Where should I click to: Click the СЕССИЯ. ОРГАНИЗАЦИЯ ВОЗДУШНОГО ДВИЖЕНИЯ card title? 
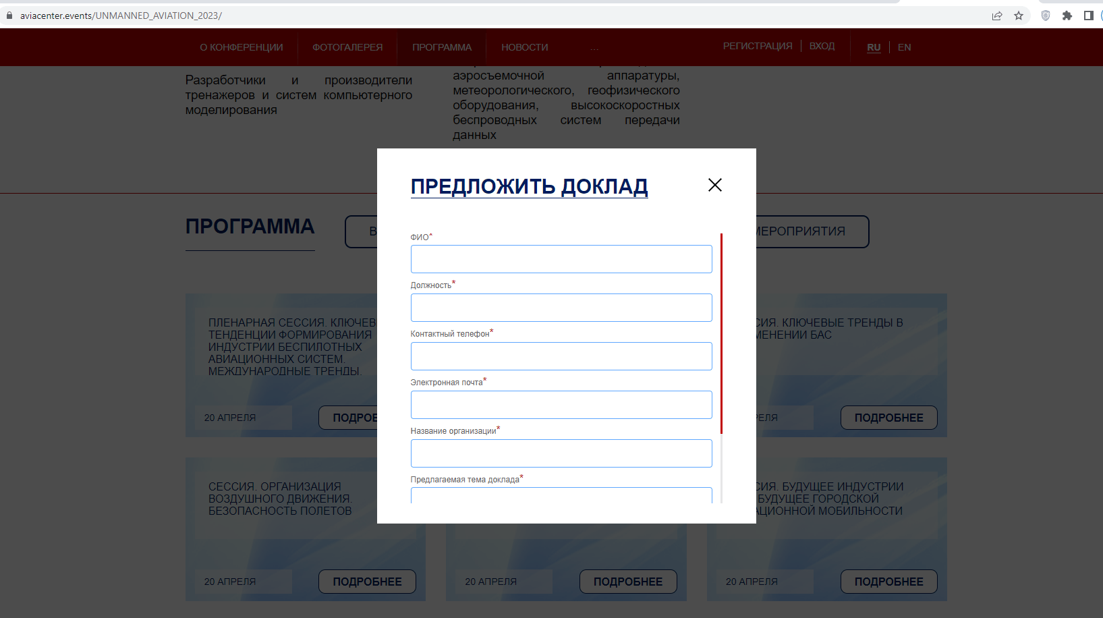coord(281,499)
